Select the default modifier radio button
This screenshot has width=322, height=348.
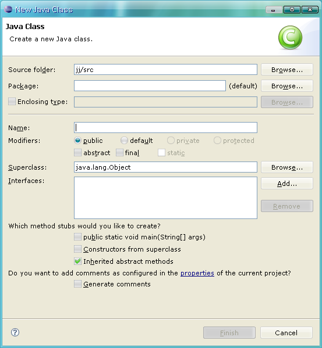pos(124,140)
